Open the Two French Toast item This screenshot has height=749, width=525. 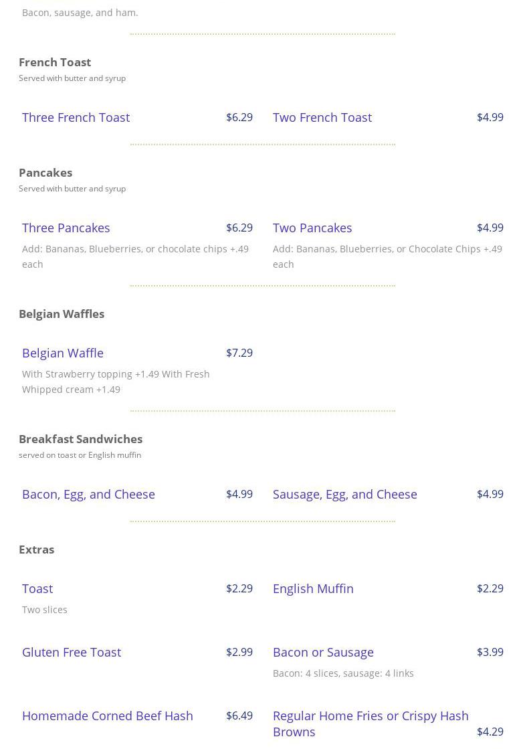(322, 117)
